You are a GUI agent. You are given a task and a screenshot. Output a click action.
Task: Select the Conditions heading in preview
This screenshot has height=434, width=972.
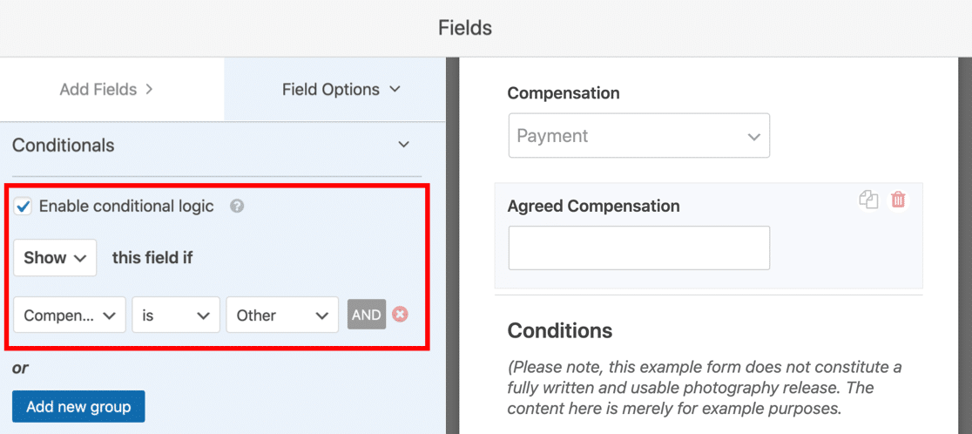point(560,331)
